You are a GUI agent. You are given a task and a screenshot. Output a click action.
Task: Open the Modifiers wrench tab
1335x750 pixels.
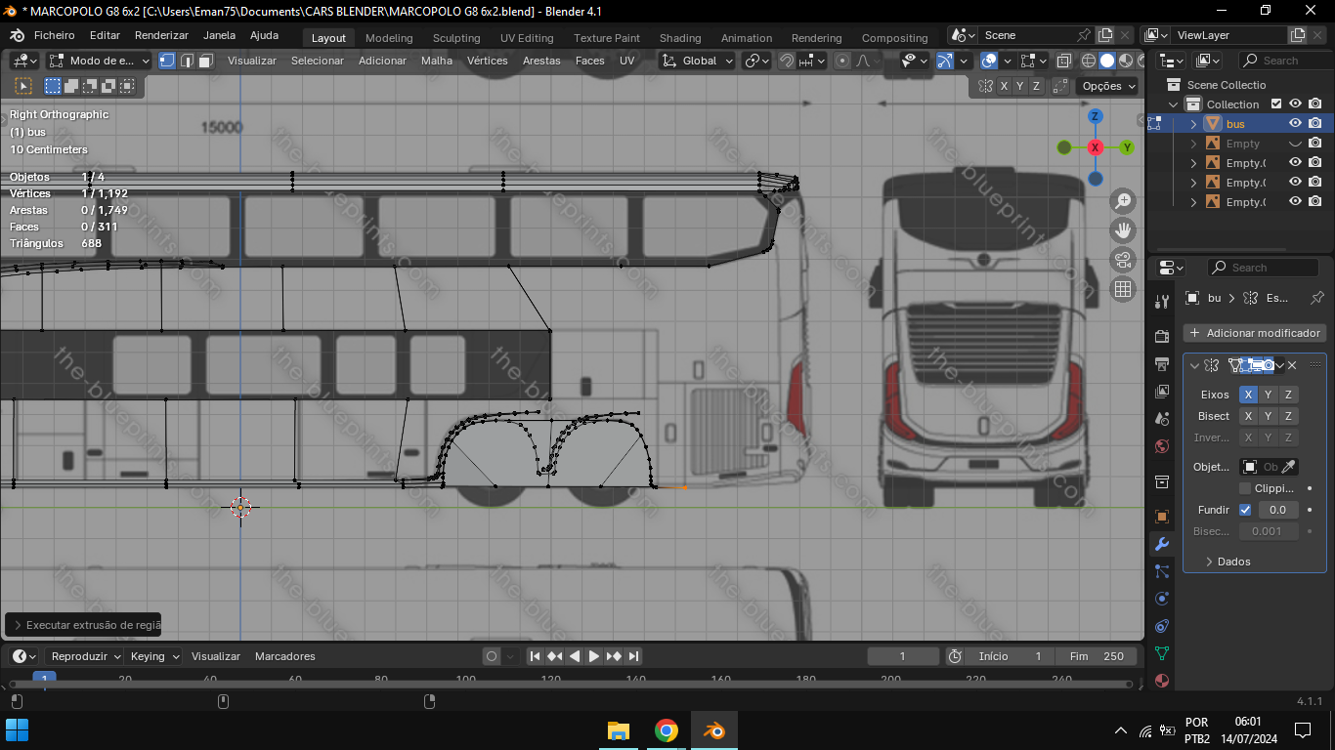[x=1162, y=544]
